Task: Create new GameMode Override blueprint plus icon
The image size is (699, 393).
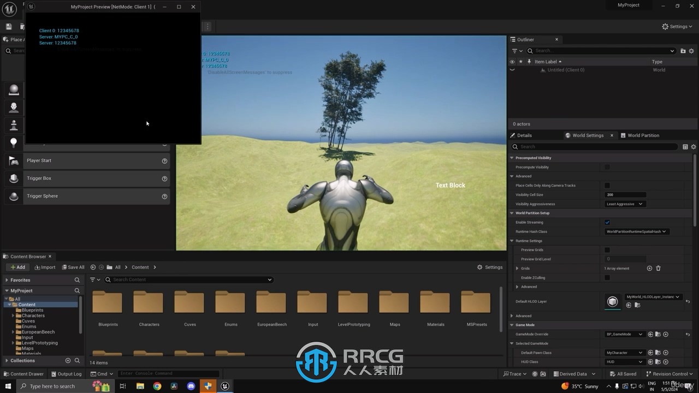Action: (666, 334)
